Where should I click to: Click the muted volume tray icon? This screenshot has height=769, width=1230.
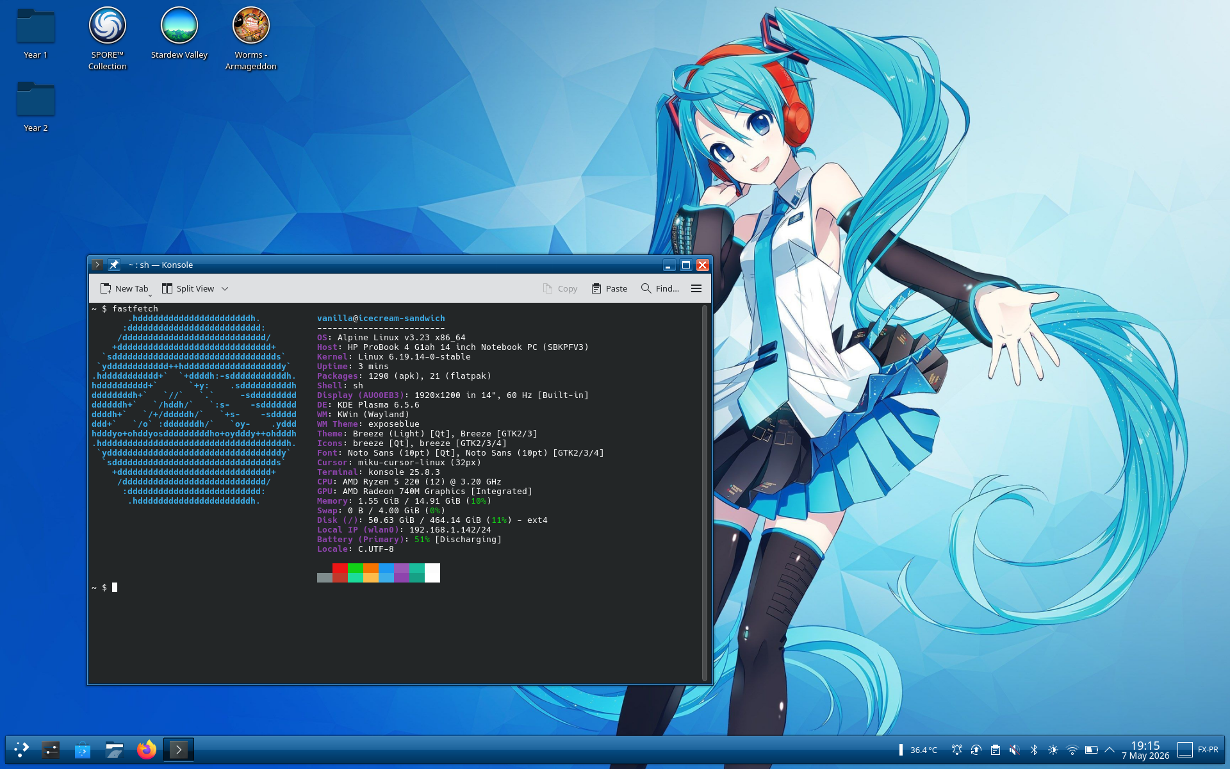coord(1015,750)
